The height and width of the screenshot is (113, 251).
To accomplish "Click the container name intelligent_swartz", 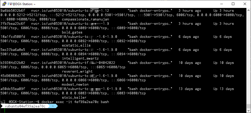I will pos(80,59).
